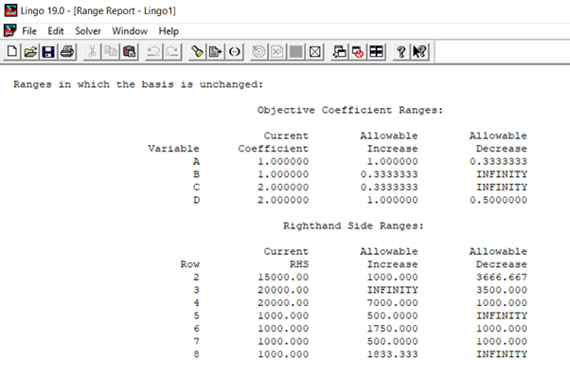
Task: Open the Solver menu
Action: pyautogui.click(x=88, y=31)
